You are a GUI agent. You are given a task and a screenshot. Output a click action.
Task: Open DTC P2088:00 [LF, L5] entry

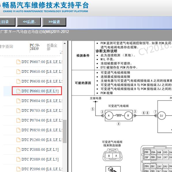(x=40, y=150)
